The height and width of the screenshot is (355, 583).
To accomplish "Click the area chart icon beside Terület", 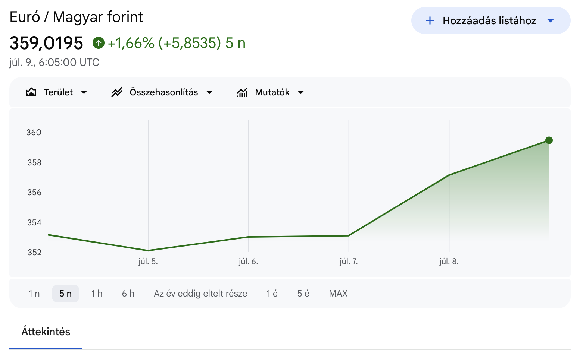I will click(x=31, y=92).
